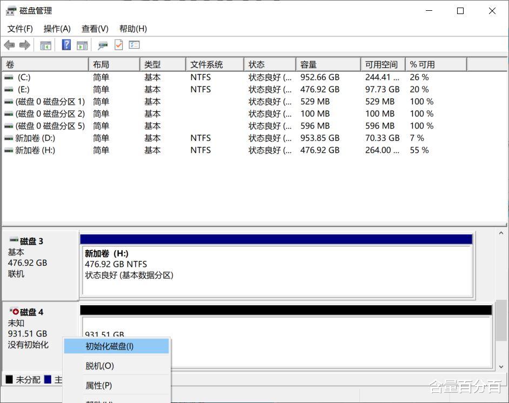The width and height of the screenshot is (509, 403).
Task: Click capacity cell 953.85 GB
Action: 320,138
